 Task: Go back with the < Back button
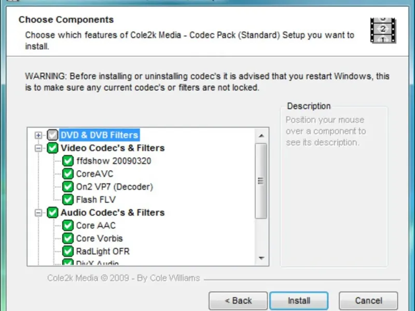point(238,301)
